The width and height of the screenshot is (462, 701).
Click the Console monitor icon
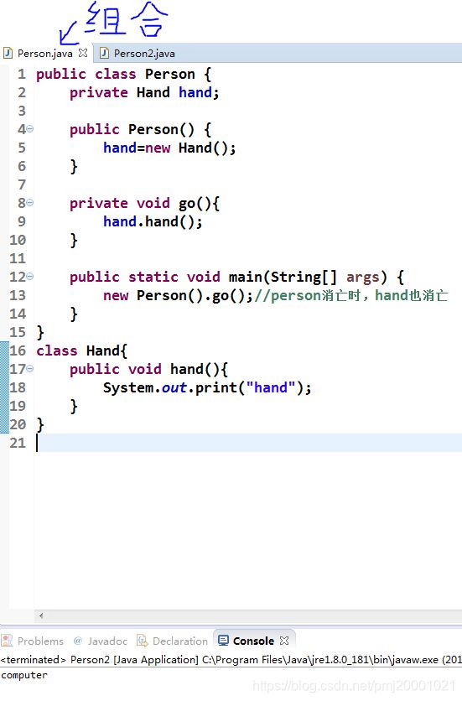tap(223, 641)
